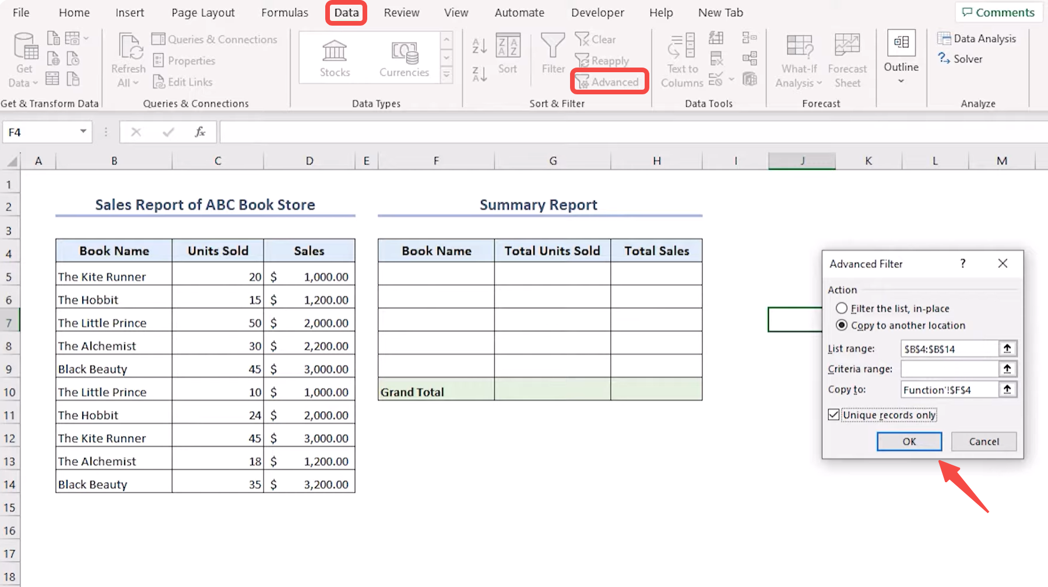Viewport: 1048px width, 587px height.
Task: Click the Copy to input field
Action: coord(949,390)
